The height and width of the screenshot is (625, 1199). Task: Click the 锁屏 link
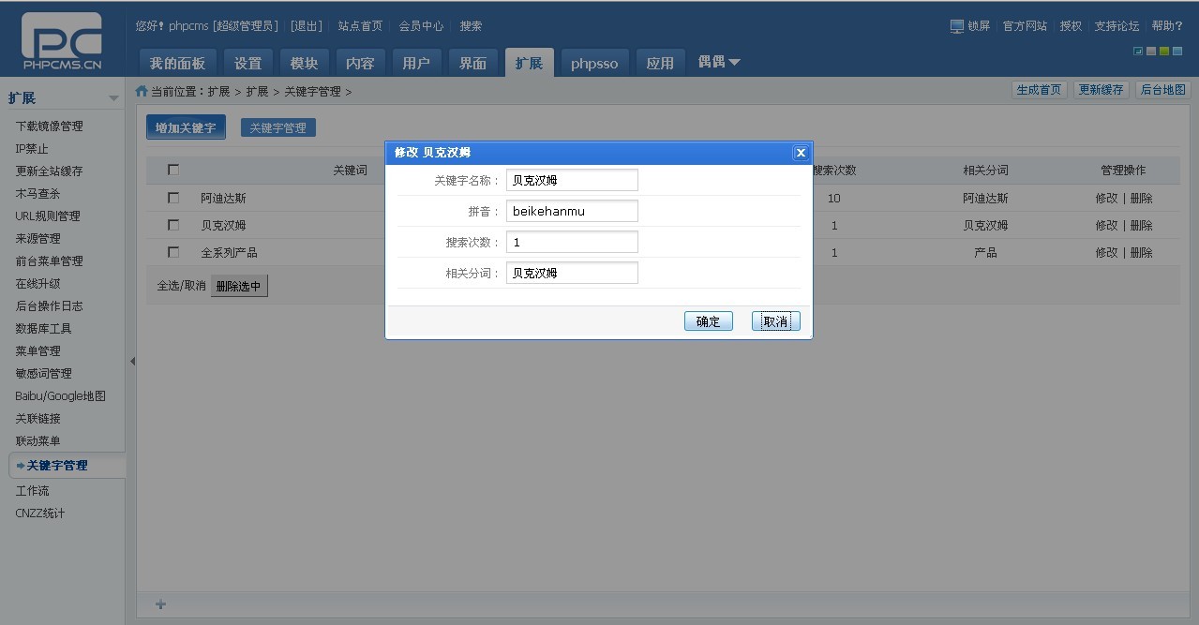pos(979,26)
